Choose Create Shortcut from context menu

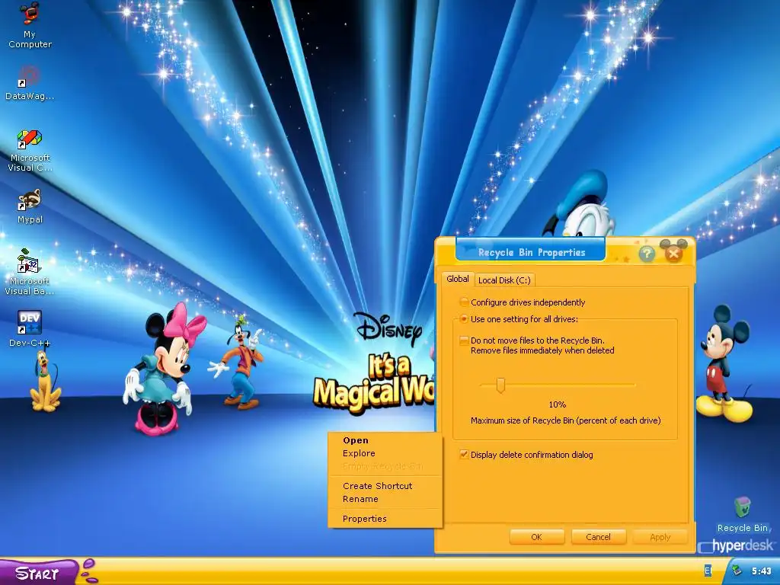pyautogui.click(x=385, y=486)
